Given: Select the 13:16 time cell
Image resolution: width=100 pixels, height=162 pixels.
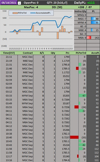Looking at the screenshot, I should (x=9, y=160).
